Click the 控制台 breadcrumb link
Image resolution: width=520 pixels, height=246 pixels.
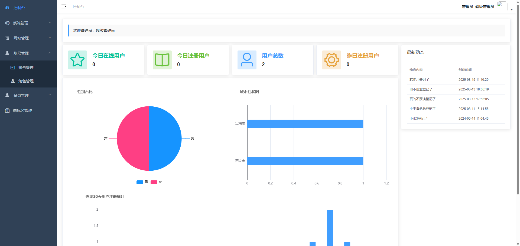coord(78,7)
